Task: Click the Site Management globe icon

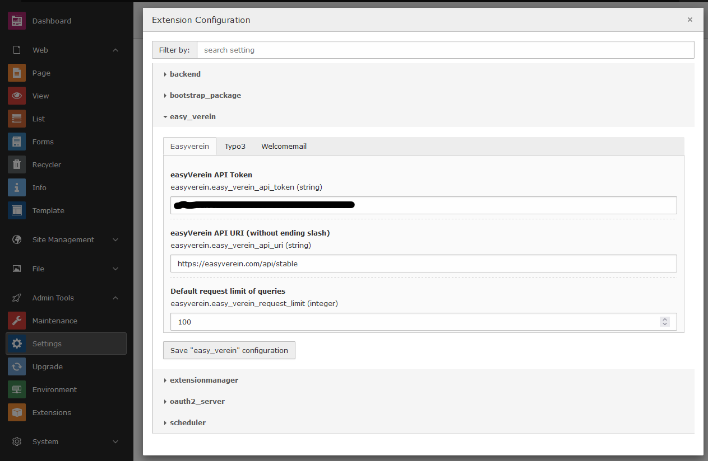Action: 17,239
